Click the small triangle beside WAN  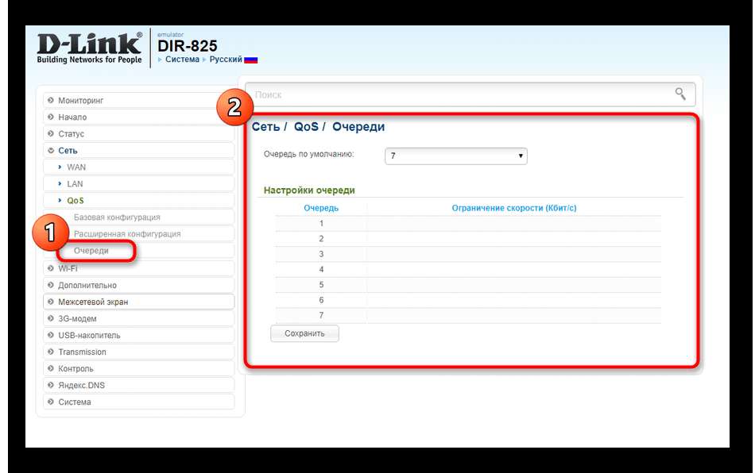pos(60,167)
